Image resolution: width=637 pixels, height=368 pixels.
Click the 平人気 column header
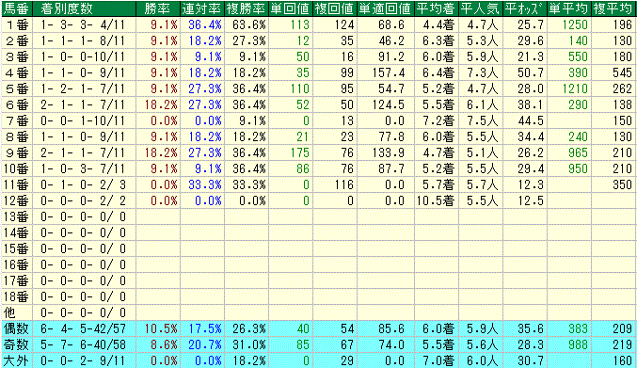pos(481,8)
